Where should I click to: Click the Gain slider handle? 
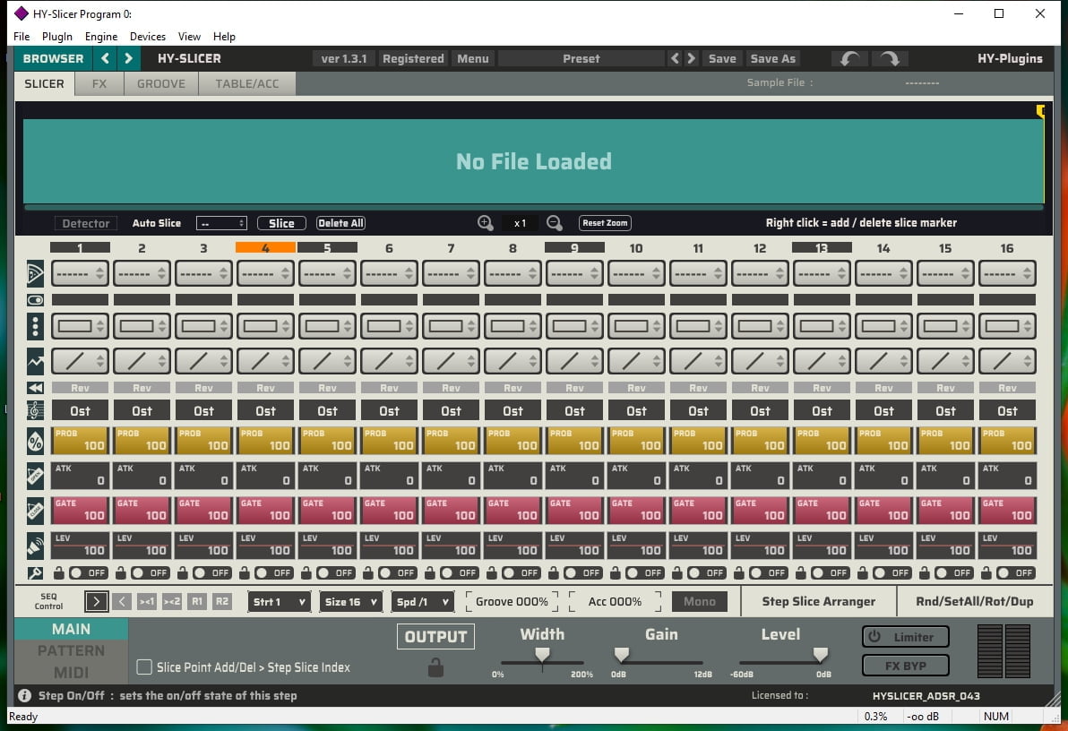click(x=621, y=655)
